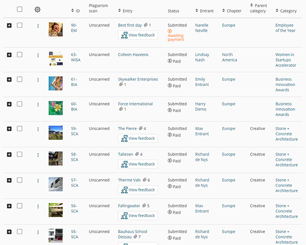Expand the row for entry 57-SCA
This screenshot has height=245, width=306.
click(x=9, y=180)
